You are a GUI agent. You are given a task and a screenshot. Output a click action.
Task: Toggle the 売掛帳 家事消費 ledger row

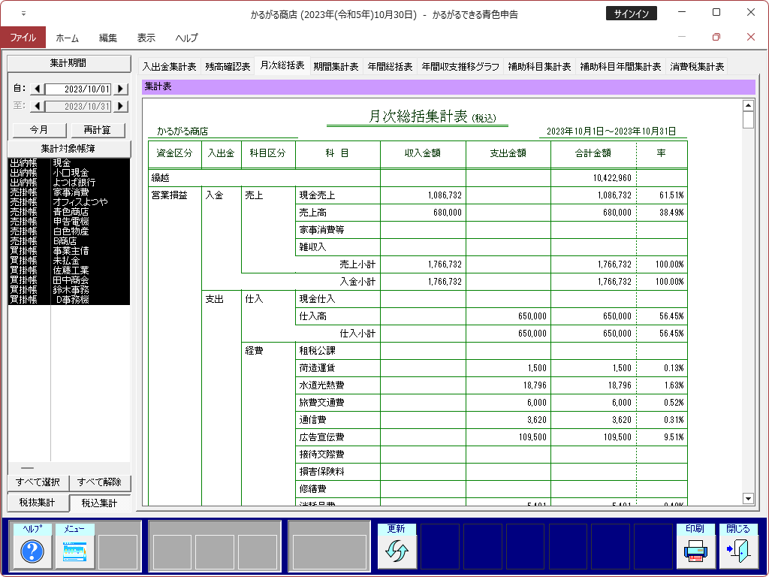click(69, 192)
